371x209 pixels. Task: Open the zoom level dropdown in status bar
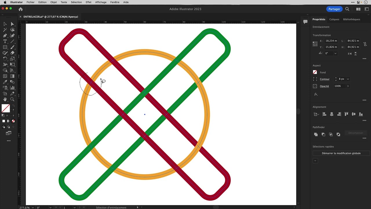[33, 208]
